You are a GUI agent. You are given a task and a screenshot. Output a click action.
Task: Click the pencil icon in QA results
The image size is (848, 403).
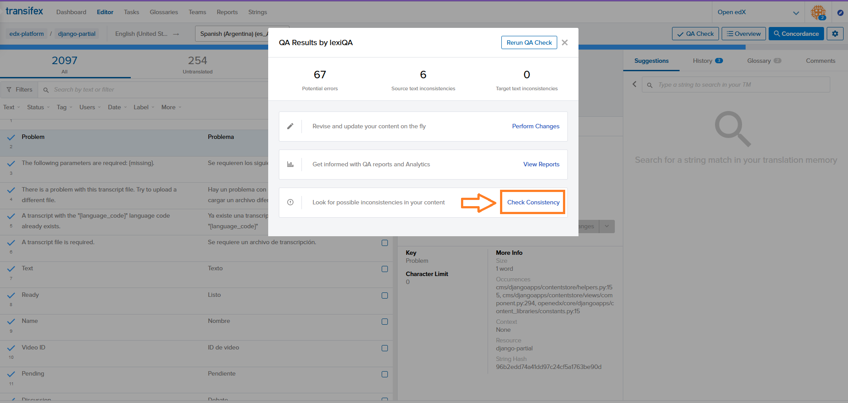tap(290, 127)
